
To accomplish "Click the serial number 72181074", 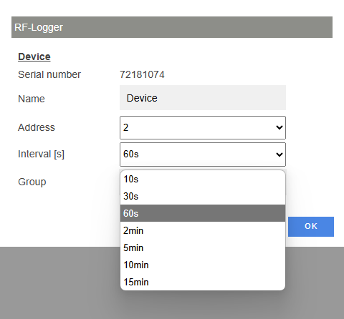I will point(142,74).
